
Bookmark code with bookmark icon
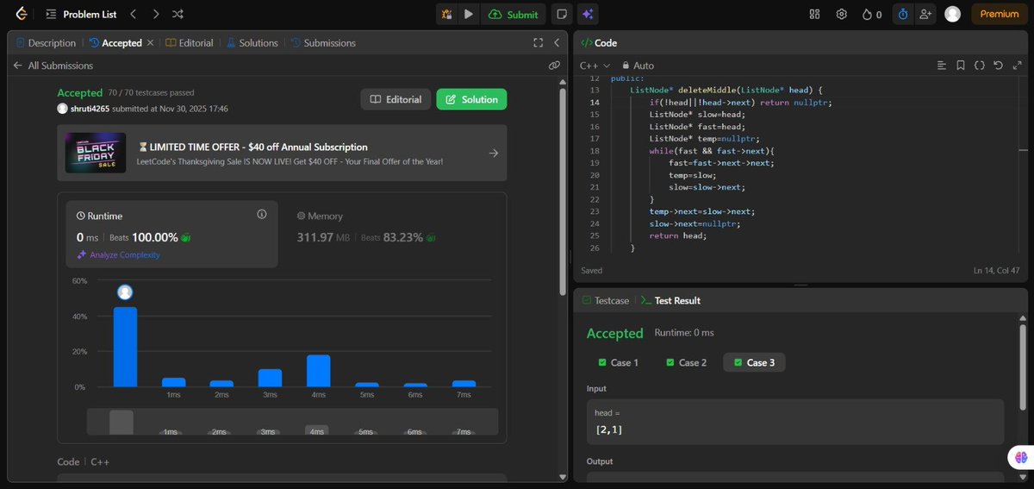tap(961, 66)
